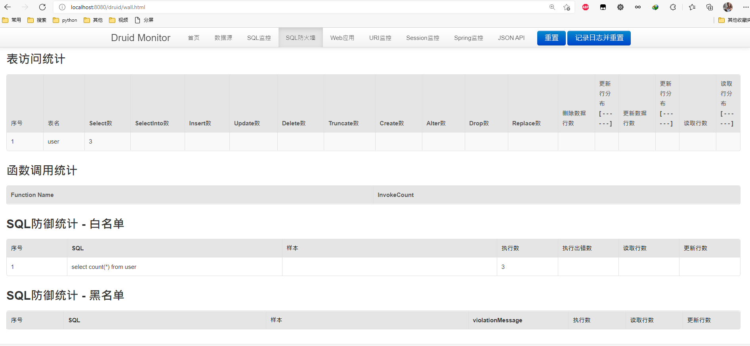750x346 pixels.
Task: Click the SQL防御统计 - 黑名单 heading
Action: pyautogui.click(x=65, y=295)
